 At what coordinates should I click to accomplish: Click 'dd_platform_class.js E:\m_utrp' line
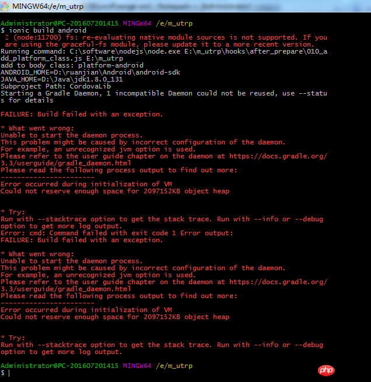(62, 58)
